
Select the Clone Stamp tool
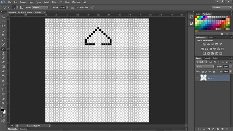tap(3, 53)
